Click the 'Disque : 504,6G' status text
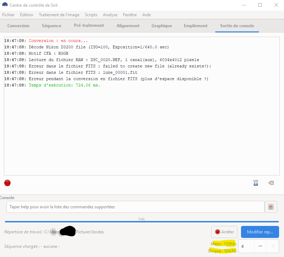284x257 pixels. 222,251
